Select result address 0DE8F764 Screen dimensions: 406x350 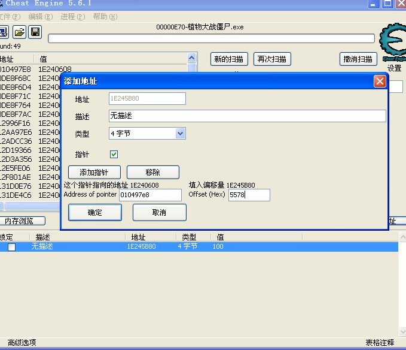pos(15,105)
